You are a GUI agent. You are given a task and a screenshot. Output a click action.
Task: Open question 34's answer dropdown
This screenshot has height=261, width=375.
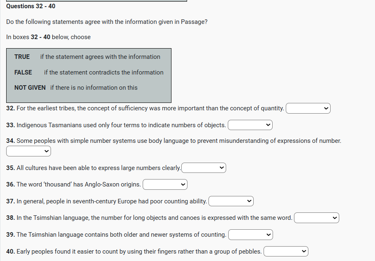tap(28, 151)
